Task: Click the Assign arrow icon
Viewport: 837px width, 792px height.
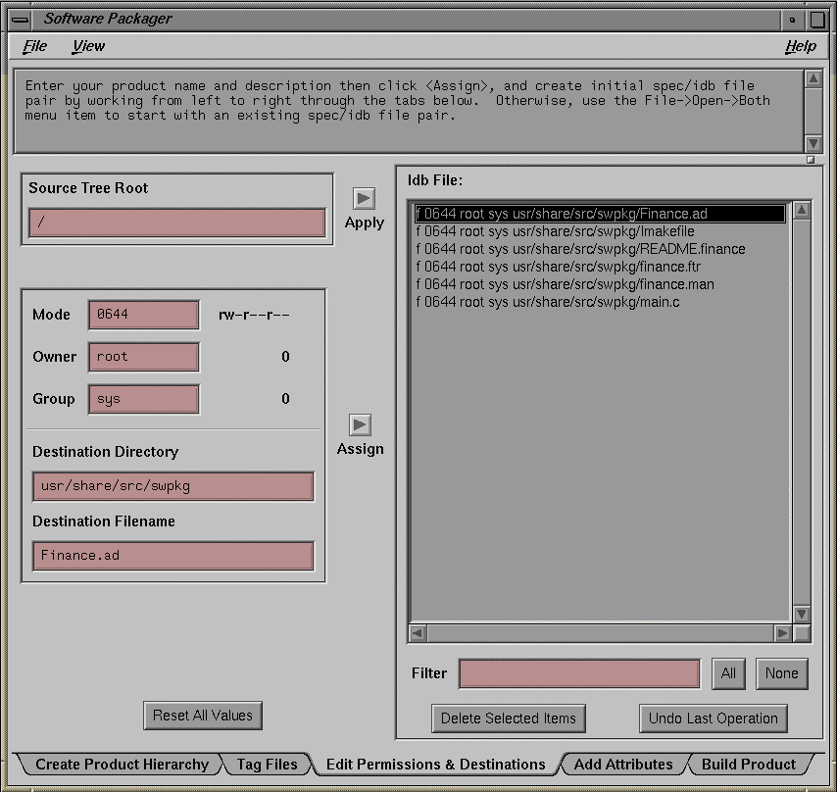Action: [360, 424]
